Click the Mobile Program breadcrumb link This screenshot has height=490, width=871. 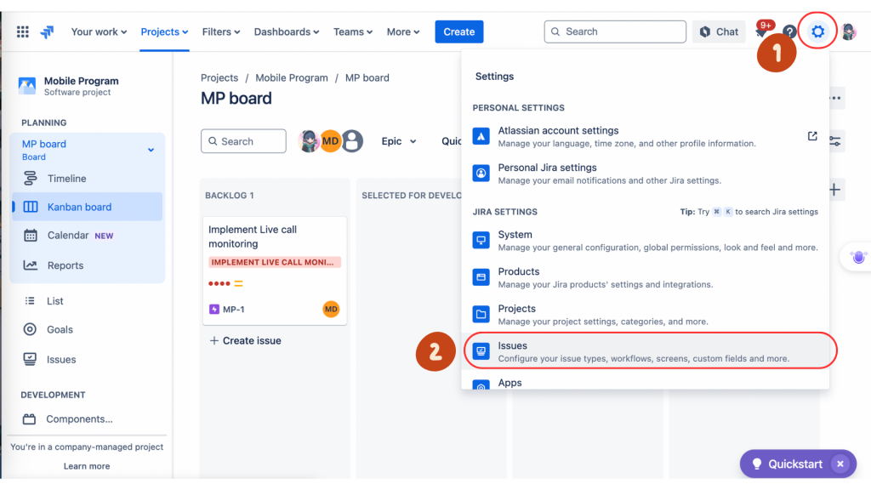pos(292,77)
